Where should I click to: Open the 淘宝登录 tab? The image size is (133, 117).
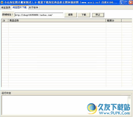point(6,7)
